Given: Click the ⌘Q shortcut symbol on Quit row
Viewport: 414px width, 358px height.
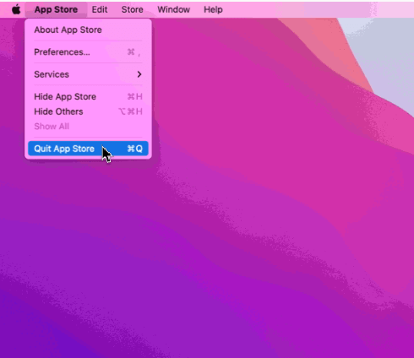Looking at the screenshot, I should pos(134,149).
